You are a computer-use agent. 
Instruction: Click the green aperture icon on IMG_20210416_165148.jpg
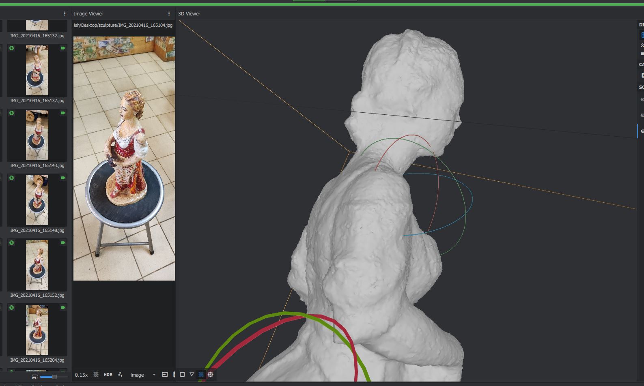(x=12, y=178)
